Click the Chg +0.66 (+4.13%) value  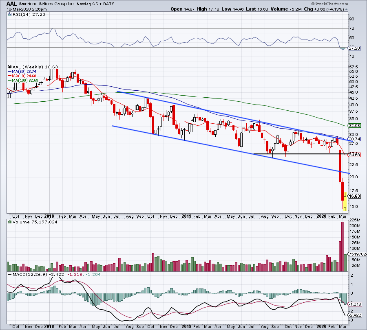pyautogui.click(x=324, y=9)
